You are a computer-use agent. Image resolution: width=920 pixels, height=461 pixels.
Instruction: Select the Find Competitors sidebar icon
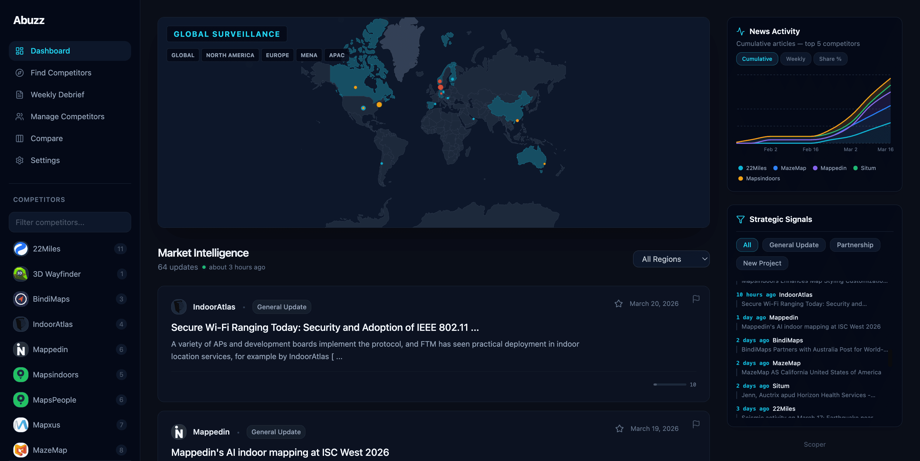coord(20,72)
